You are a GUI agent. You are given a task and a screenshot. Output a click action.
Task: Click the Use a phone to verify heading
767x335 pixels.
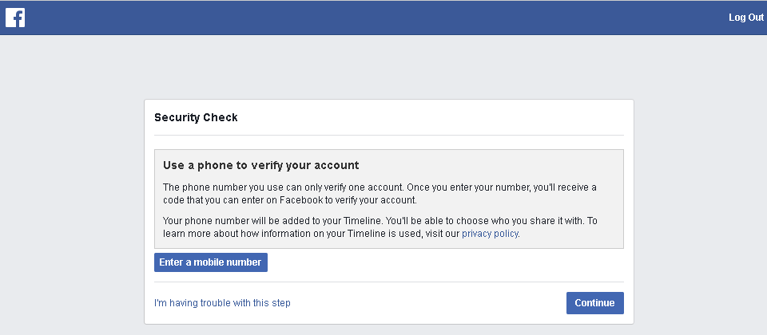260,165
